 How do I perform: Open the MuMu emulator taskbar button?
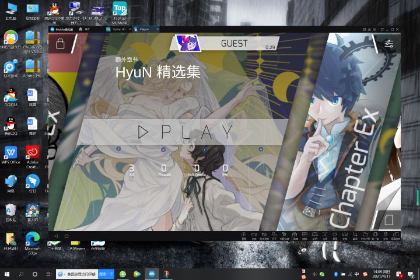pos(152,274)
